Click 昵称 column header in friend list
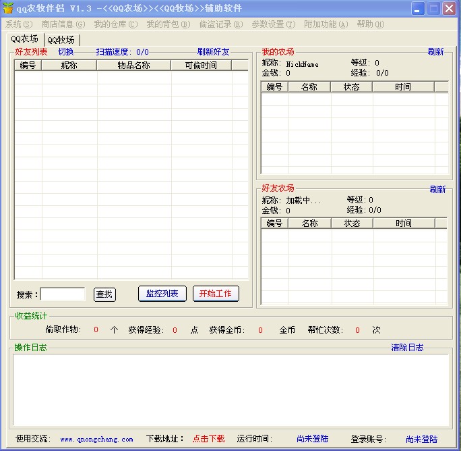 tap(69, 65)
